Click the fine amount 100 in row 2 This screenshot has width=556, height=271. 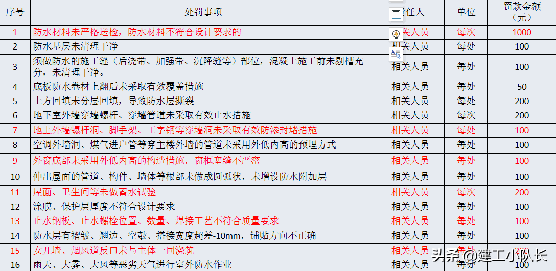point(522,47)
